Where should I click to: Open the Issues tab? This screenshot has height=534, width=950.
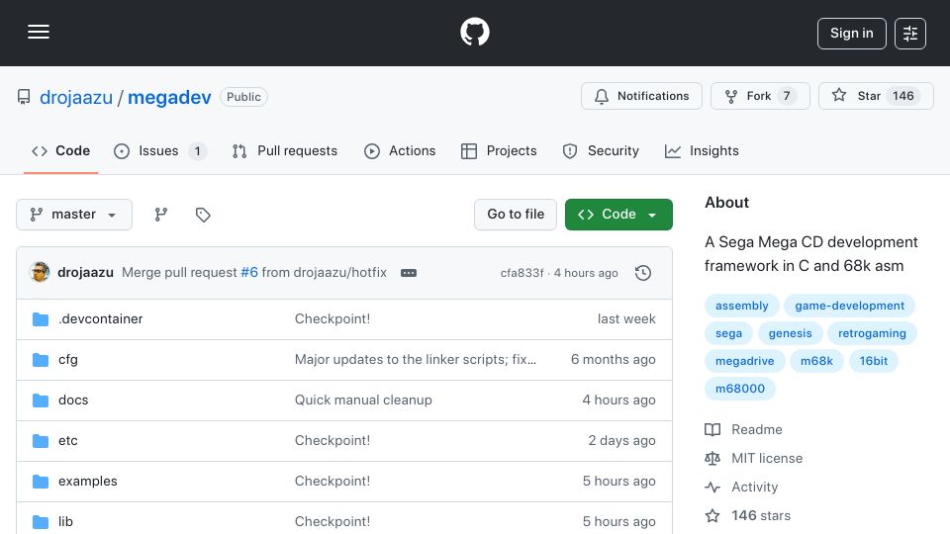pyautogui.click(x=160, y=150)
